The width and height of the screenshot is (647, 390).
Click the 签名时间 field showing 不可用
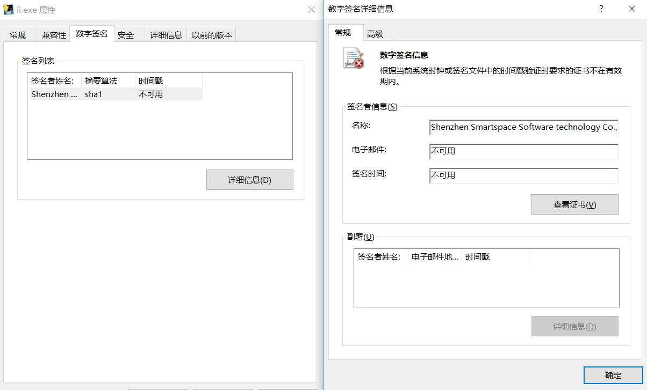[524, 175]
